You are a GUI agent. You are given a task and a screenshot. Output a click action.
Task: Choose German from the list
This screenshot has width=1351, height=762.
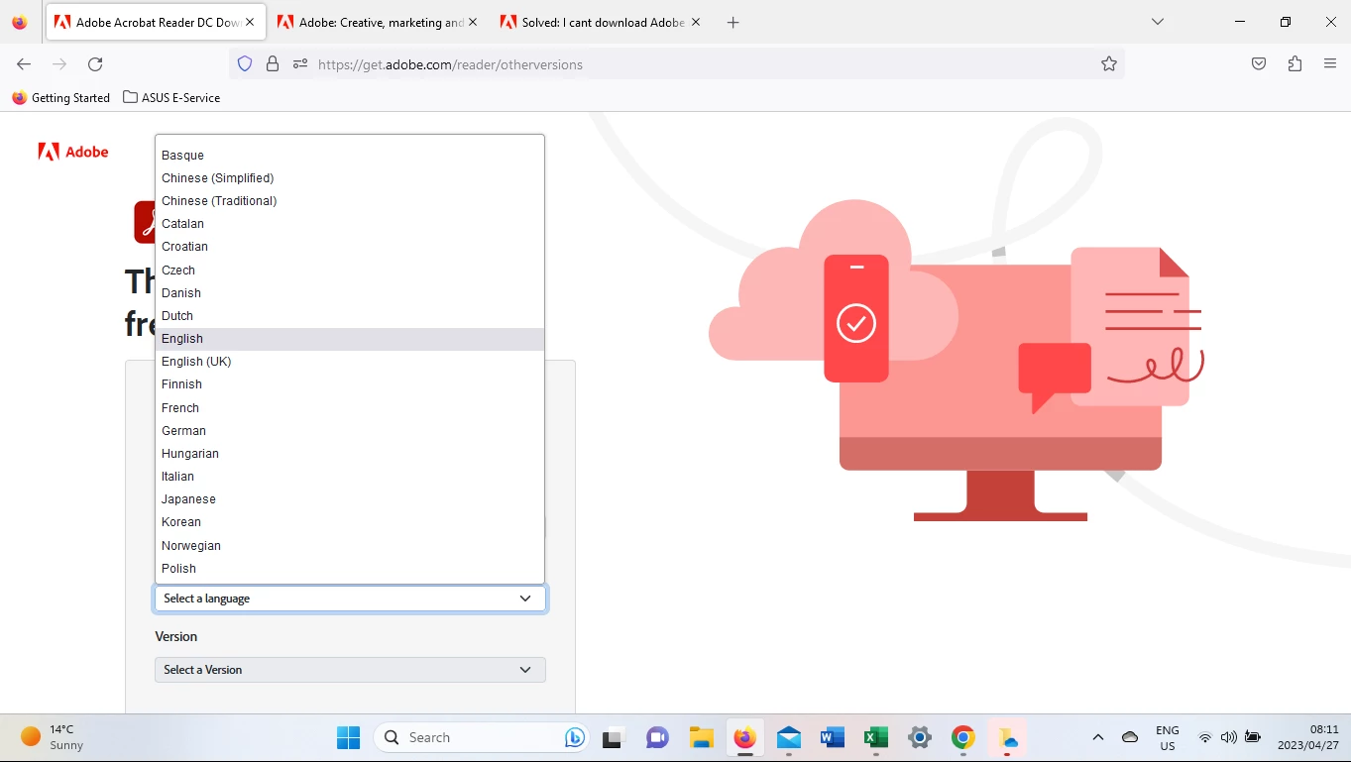(350, 431)
